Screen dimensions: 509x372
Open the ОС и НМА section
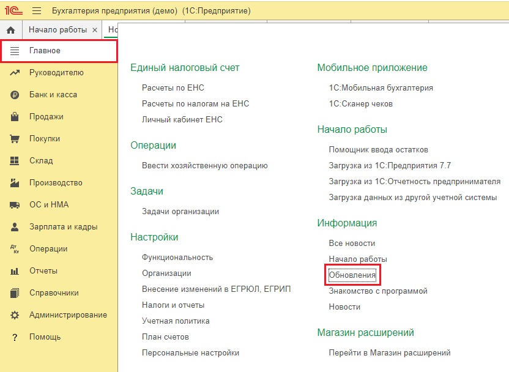click(49, 205)
